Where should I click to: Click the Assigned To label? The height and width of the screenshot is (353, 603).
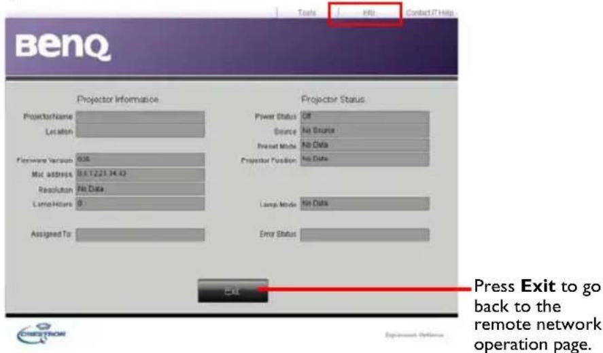[x=52, y=234]
